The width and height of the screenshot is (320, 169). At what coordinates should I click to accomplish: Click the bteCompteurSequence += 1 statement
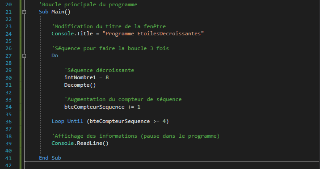click(x=102, y=107)
